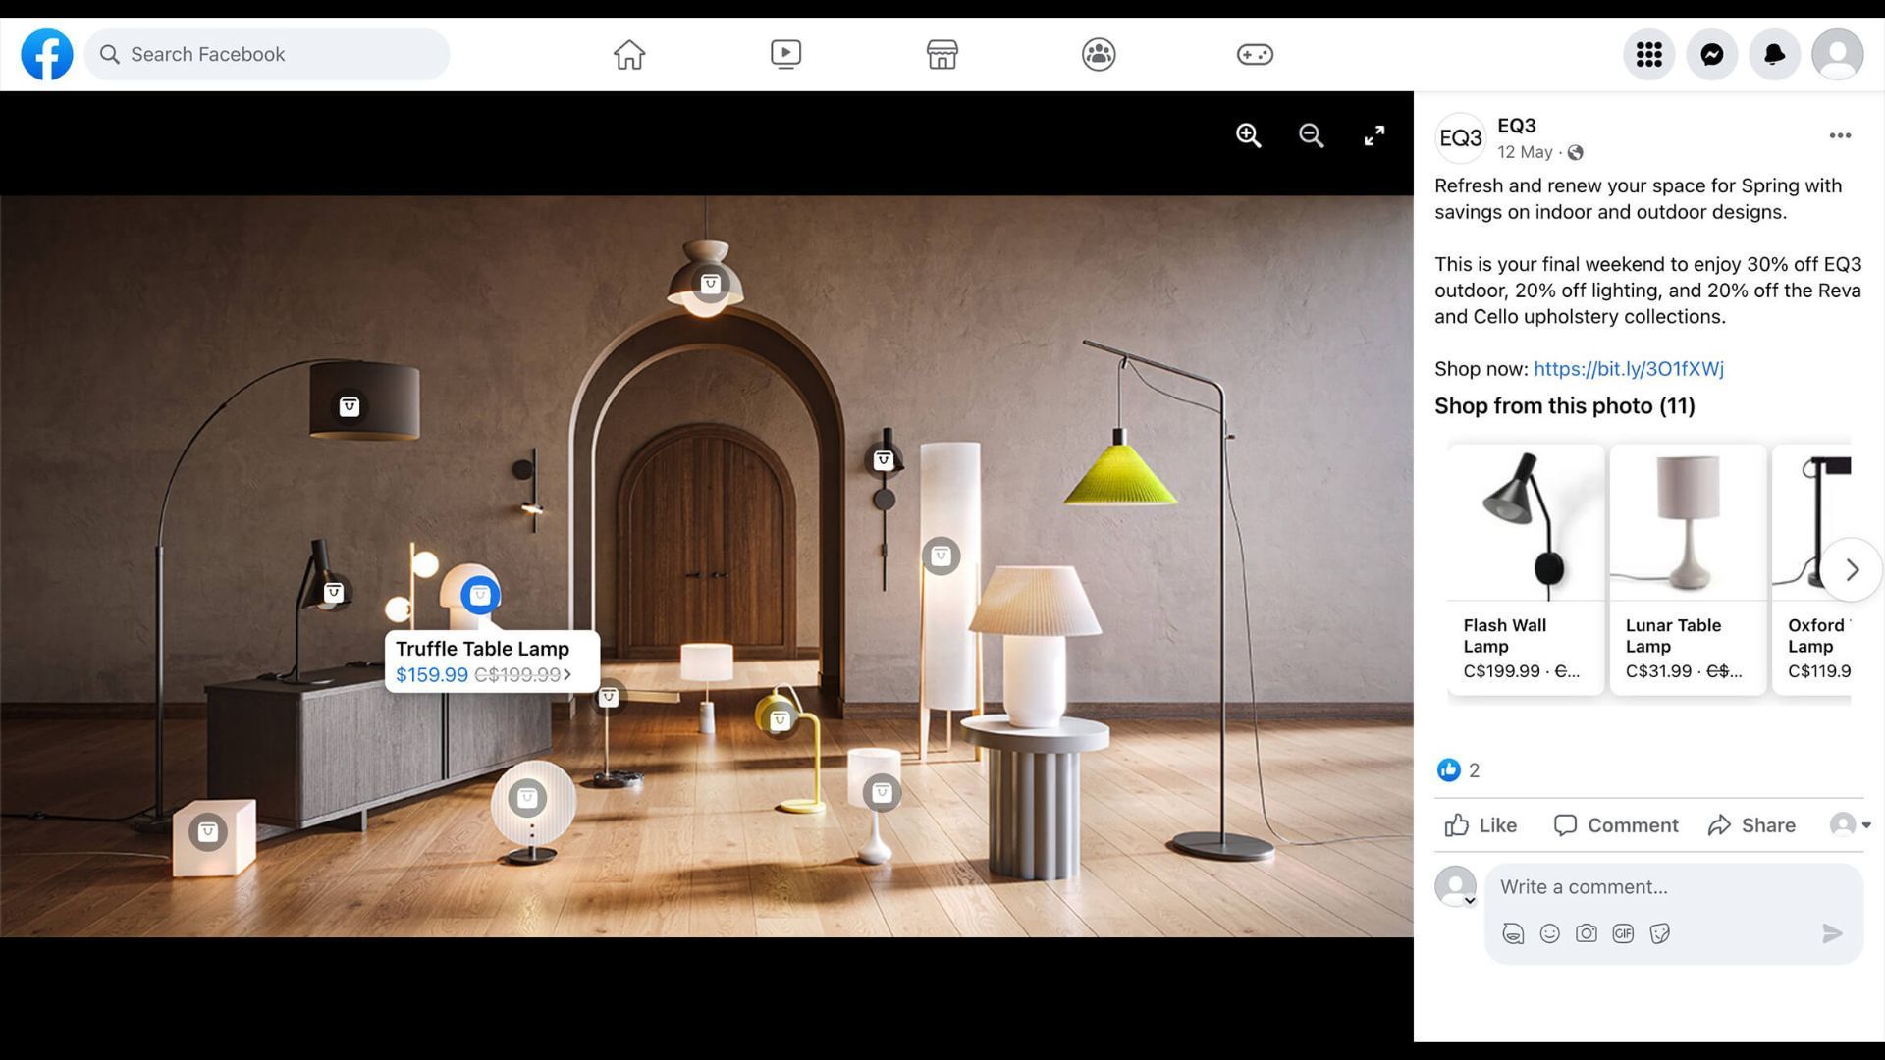
Task: Switch to the Watch video tab
Action: 785,54
